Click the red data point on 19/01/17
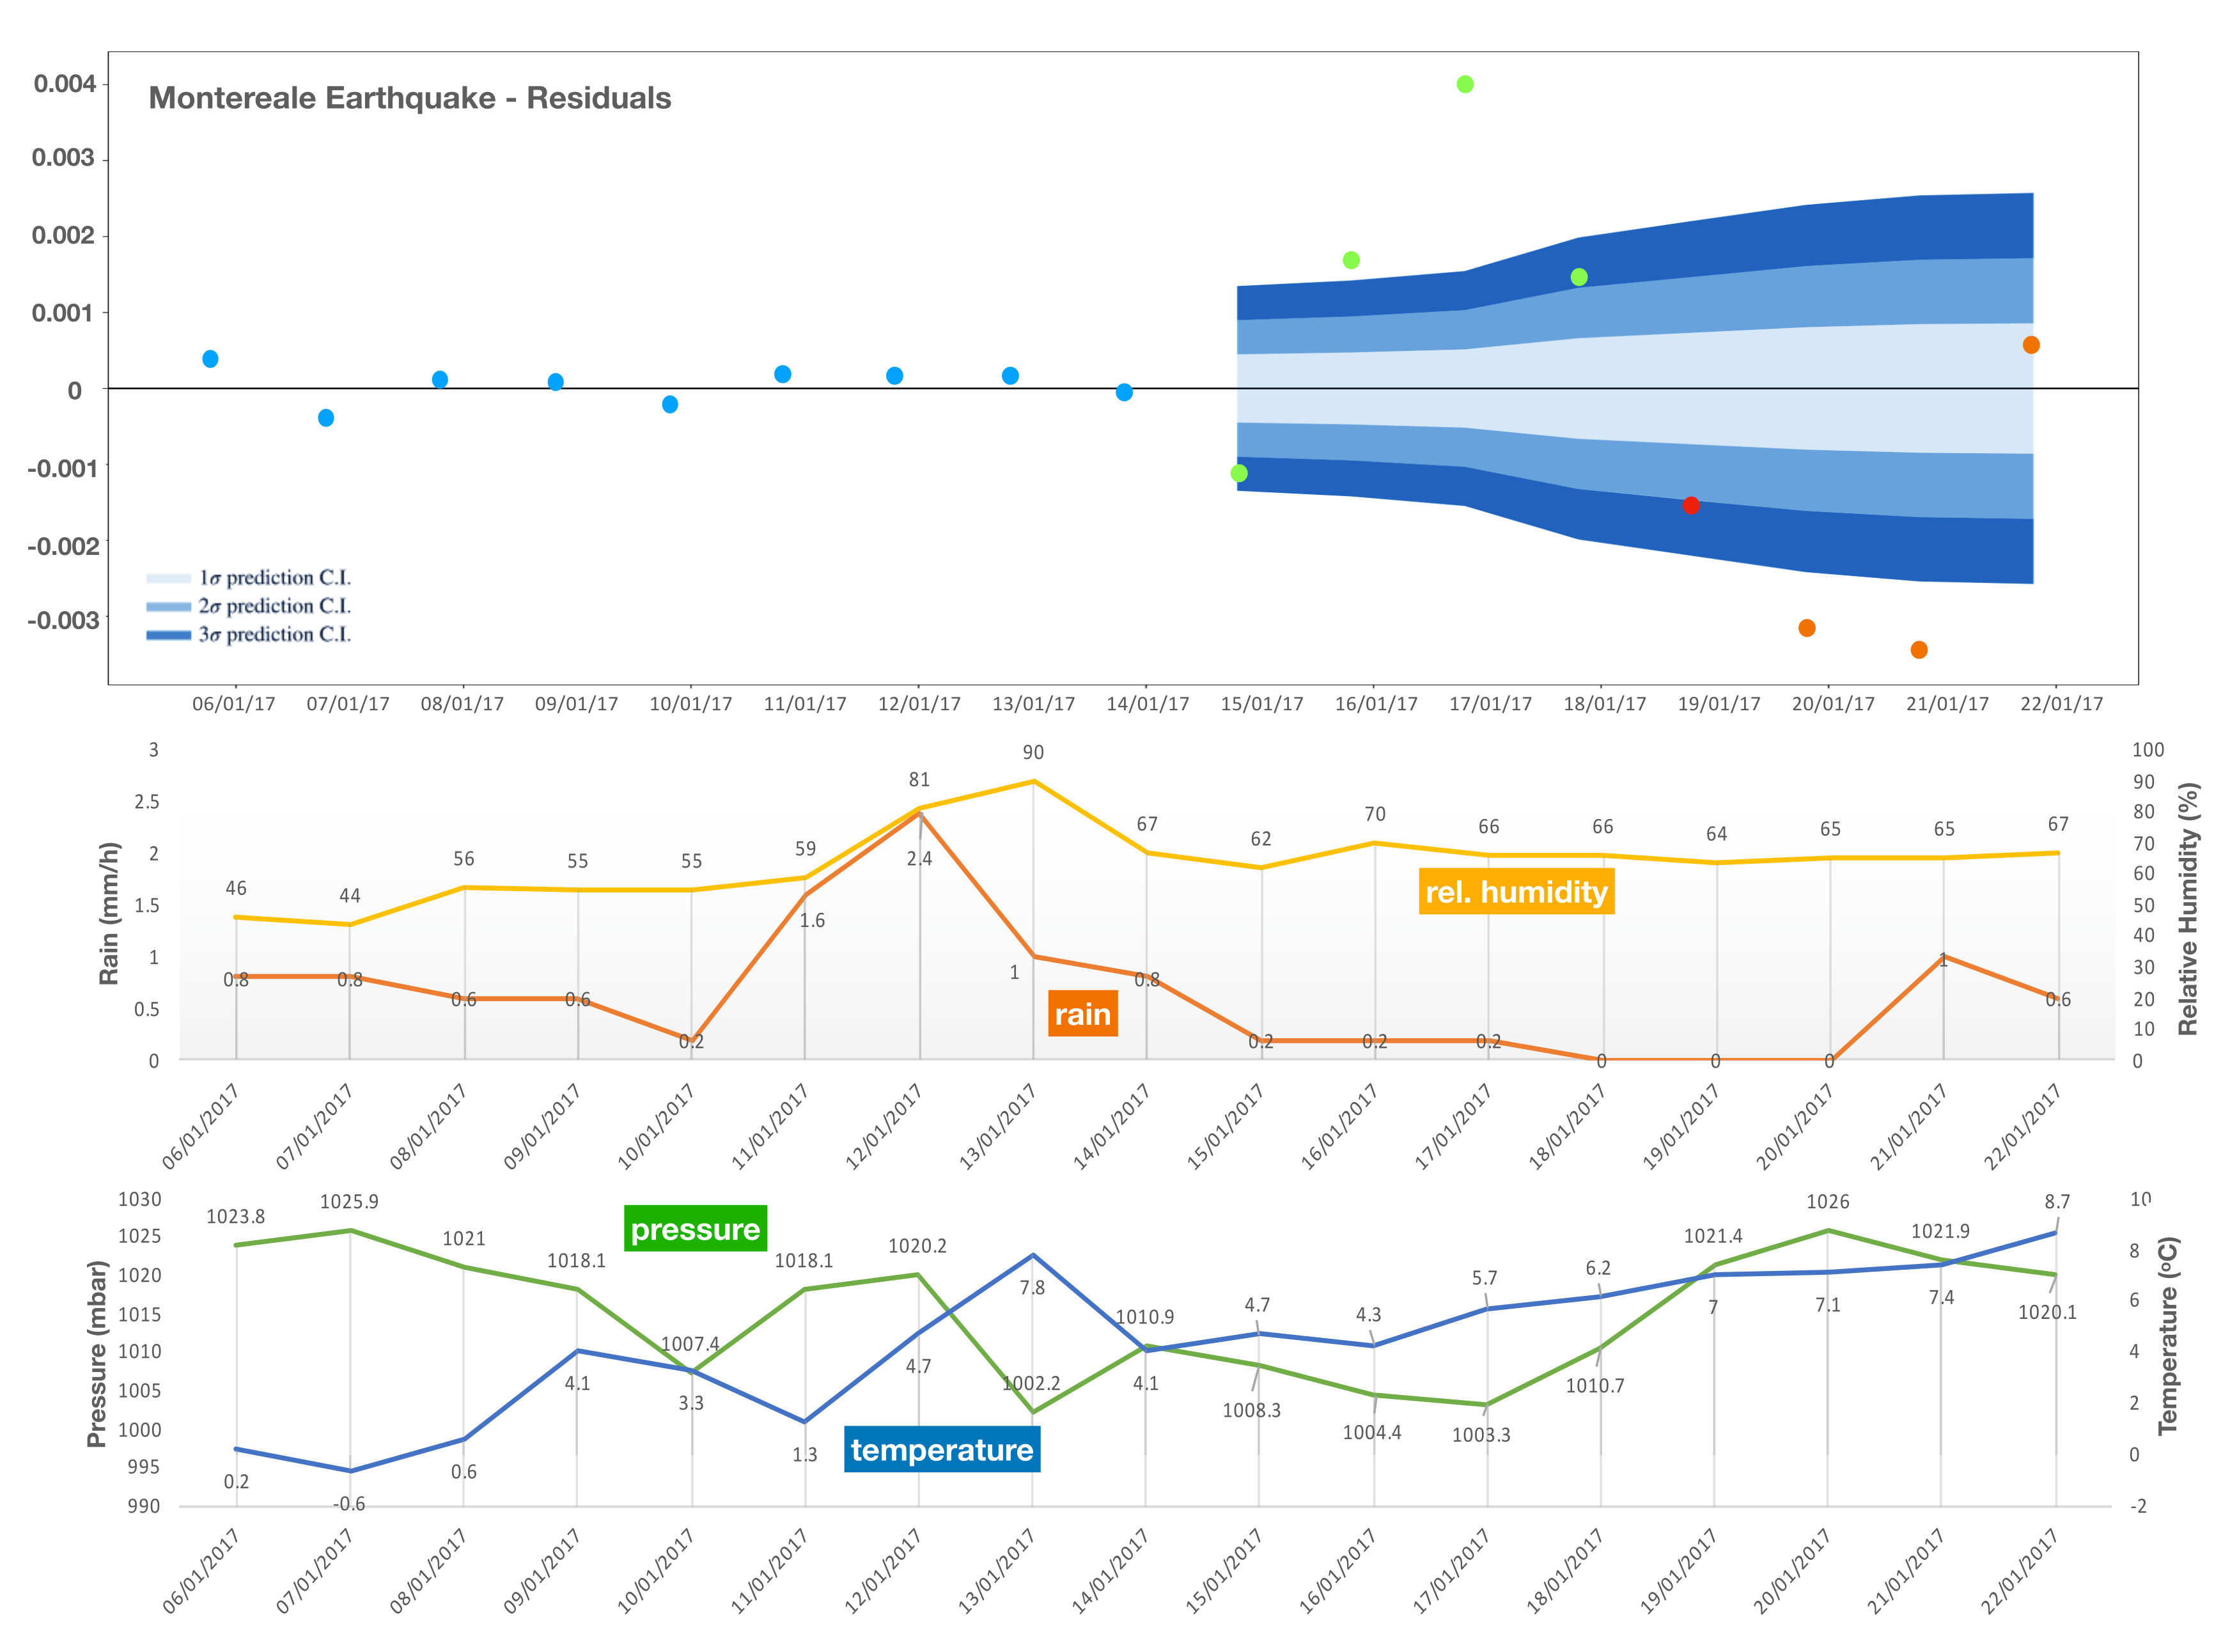This screenshot has height=1652, width=2230. (1690, 505)
